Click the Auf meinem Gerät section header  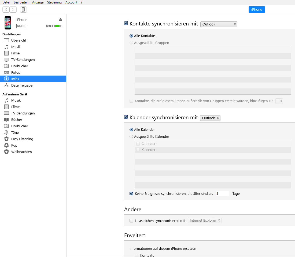[x=15, y=94]
